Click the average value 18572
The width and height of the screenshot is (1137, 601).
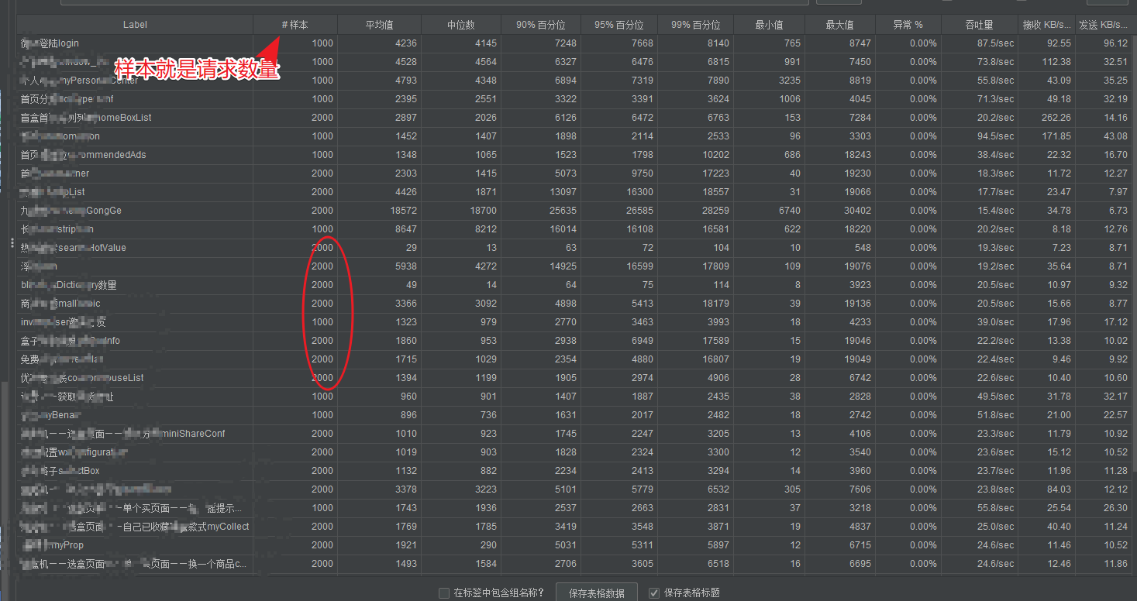tap(402, 211)
